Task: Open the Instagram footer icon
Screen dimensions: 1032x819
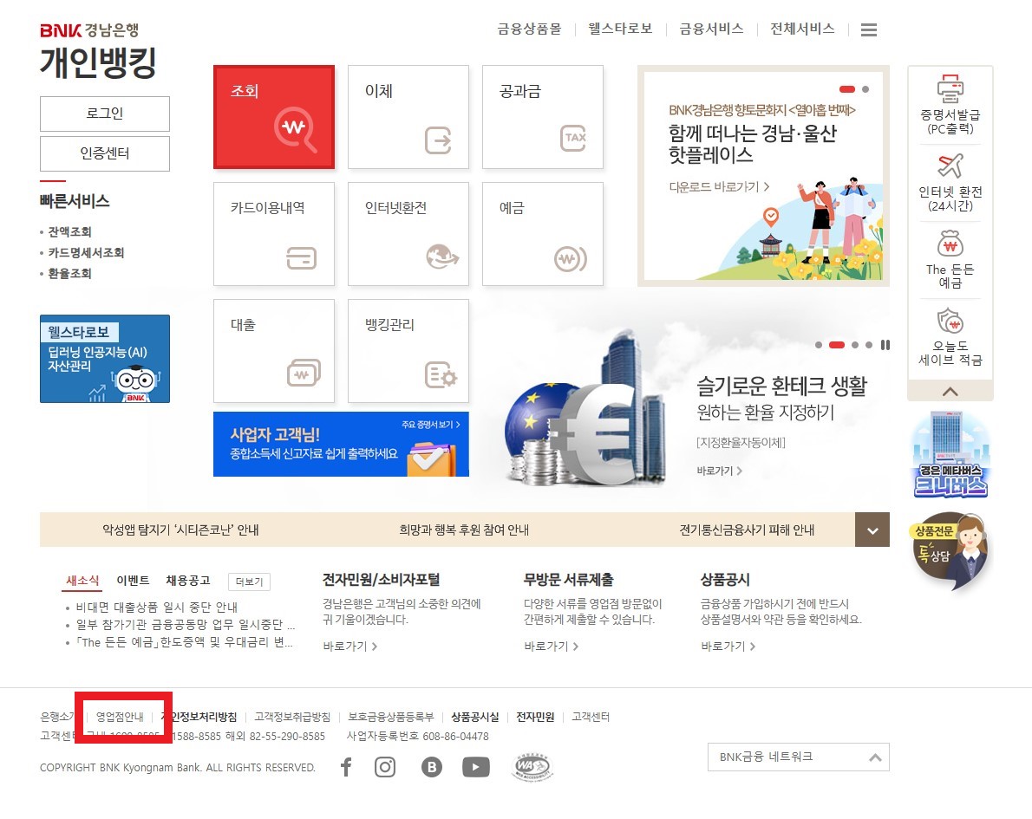Action: [x=385, y=767]
